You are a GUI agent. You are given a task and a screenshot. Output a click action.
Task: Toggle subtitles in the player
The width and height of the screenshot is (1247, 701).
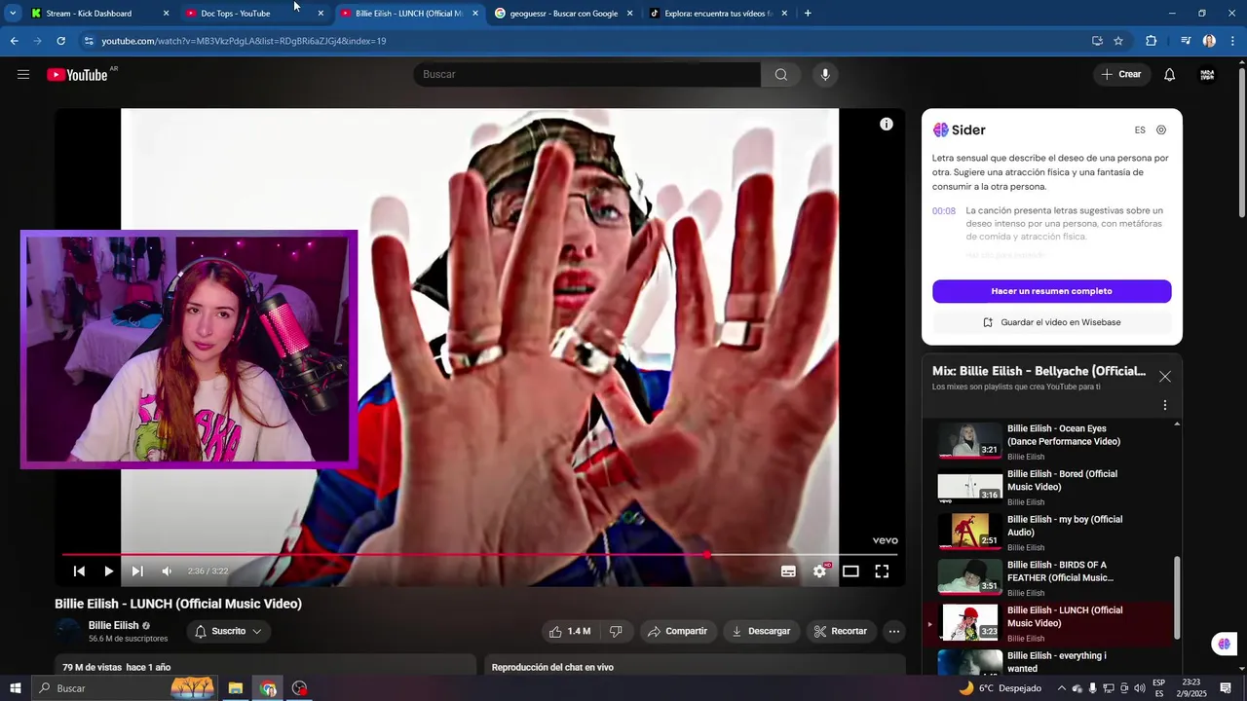click(x=788, y=572)
